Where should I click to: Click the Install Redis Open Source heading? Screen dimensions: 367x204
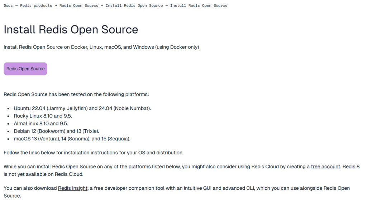click(71, 29)
